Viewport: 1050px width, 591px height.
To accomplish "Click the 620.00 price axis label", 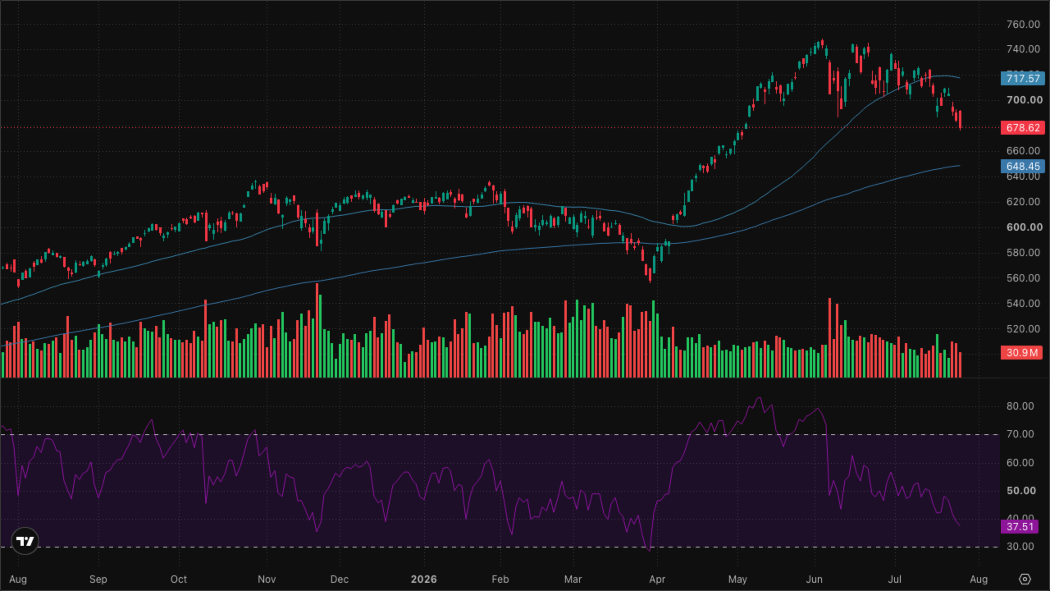I will pyautogui.click(x=1023, y=202).
